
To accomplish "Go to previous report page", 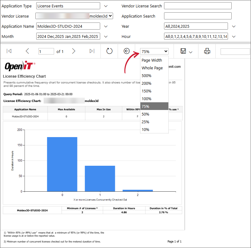I will [27, 51].
